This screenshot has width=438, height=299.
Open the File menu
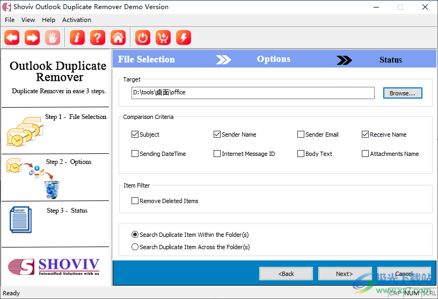click(x=10, y=20)
